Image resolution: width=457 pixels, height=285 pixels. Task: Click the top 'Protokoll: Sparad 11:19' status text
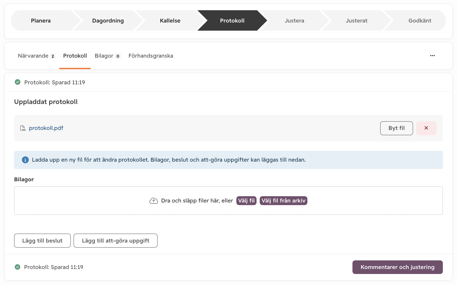coord(55,82)
